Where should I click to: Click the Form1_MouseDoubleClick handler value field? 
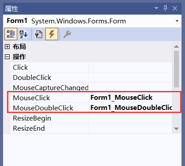pyautogui.click(x=130, y=108)
